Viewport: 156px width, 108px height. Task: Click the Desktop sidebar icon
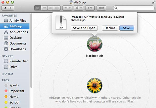click(x=6, y=38)
